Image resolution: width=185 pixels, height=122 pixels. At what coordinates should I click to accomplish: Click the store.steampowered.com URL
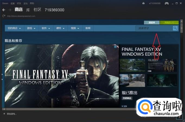point(21,16)
